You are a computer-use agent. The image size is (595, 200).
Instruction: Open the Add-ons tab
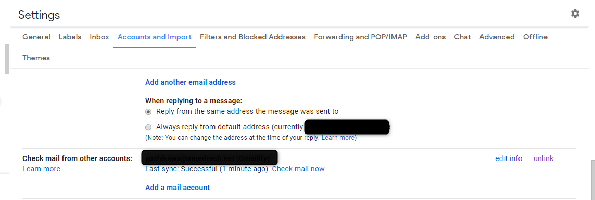point(431,37)
